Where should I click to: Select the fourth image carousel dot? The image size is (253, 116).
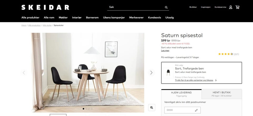92,109
